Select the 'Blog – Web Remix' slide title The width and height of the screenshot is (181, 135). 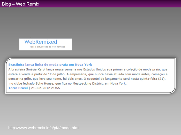click(x=20, y=4)
